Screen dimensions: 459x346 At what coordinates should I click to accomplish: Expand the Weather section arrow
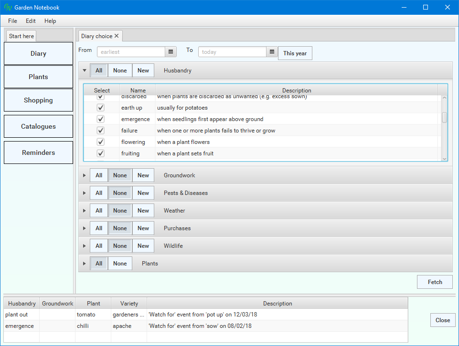pyautogui.click(x=85, y=211)
